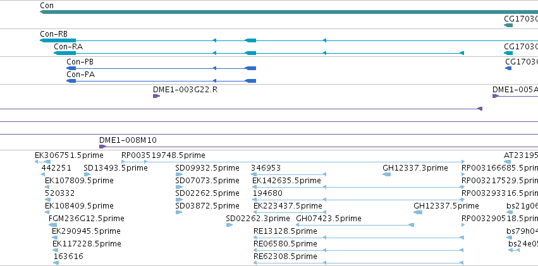Select the SD07073.5prime label
The image size is (538, 266).
[x=207, y=181]
